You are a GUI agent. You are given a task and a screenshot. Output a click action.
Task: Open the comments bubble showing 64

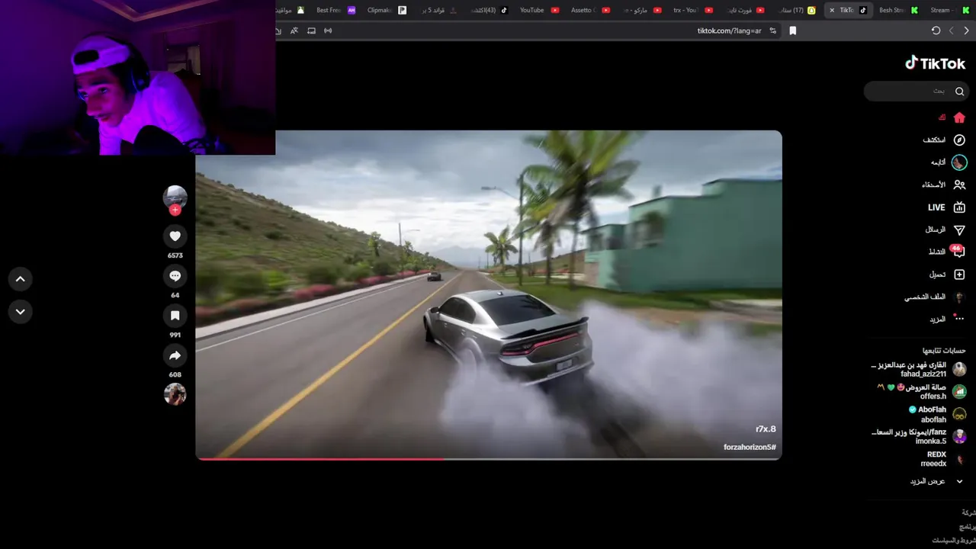[x=175, y=276]
